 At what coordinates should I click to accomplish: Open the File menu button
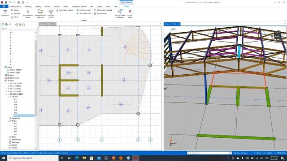click(x=4, y=7)
